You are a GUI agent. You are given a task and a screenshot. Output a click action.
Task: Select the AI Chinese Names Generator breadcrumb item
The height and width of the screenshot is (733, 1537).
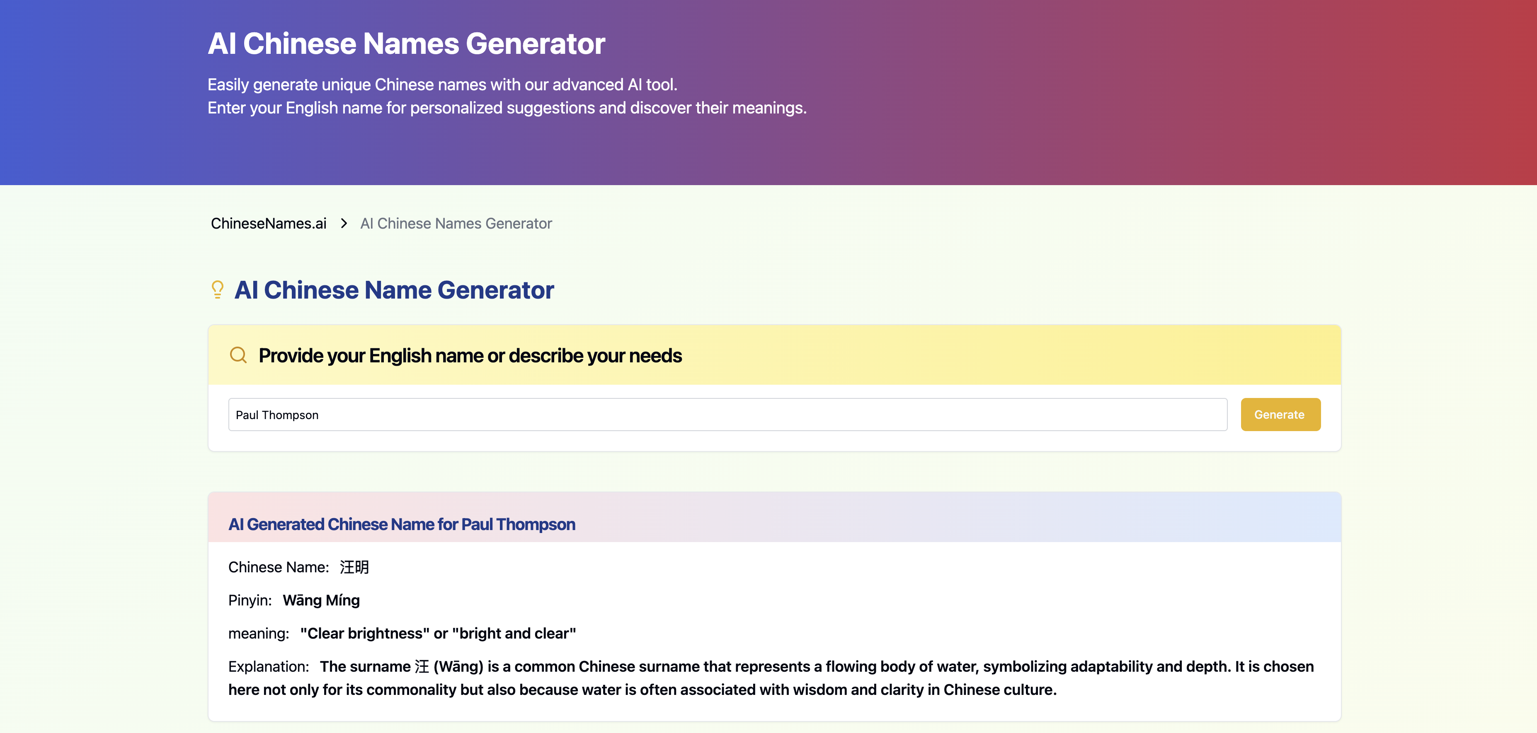[456, 224]
